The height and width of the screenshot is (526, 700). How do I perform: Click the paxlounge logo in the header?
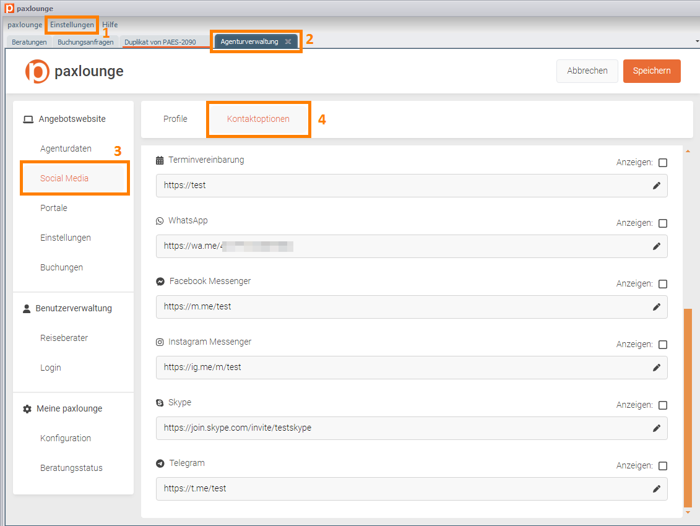74,71
